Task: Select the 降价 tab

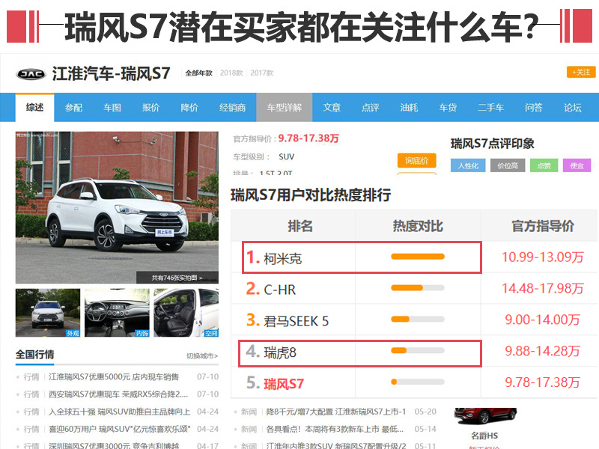Action: (x=189, y=108)
